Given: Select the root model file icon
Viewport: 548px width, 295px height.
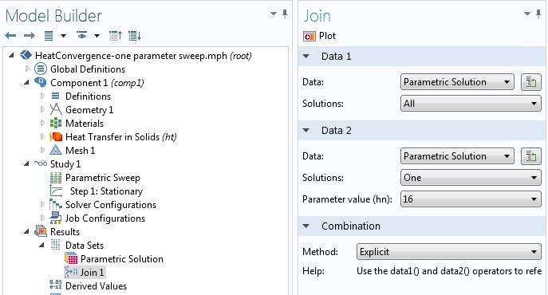Looking at the screenshot, I should [x=26, y=55].
